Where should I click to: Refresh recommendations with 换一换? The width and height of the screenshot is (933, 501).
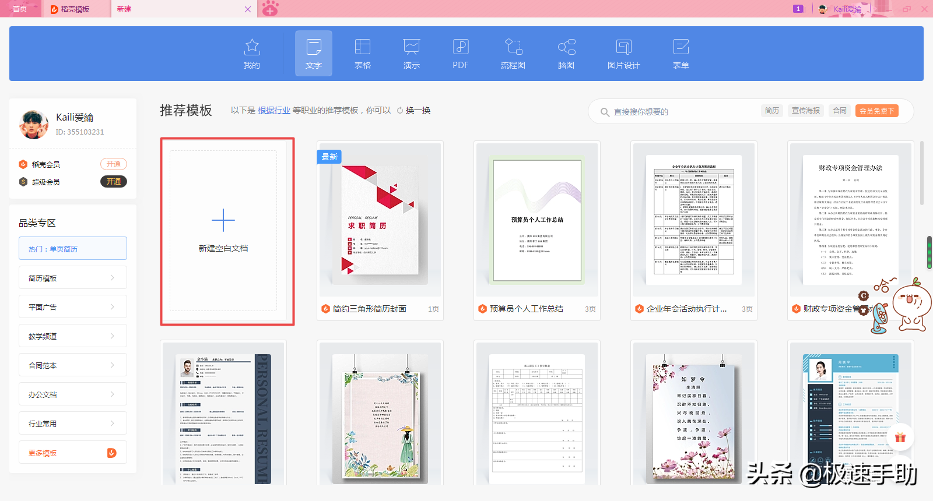(x=413, y=110)
